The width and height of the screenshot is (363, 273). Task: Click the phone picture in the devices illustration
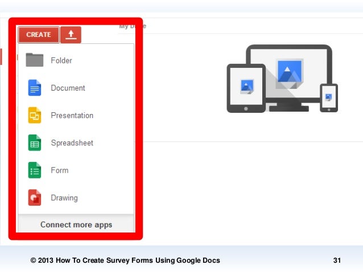328,97
